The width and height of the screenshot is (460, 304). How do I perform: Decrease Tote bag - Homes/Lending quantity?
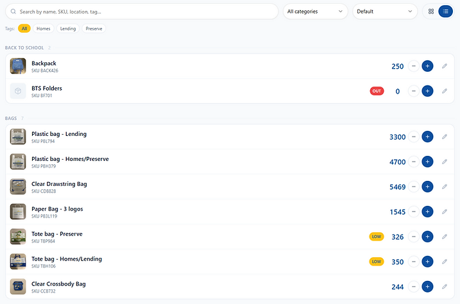414,262
